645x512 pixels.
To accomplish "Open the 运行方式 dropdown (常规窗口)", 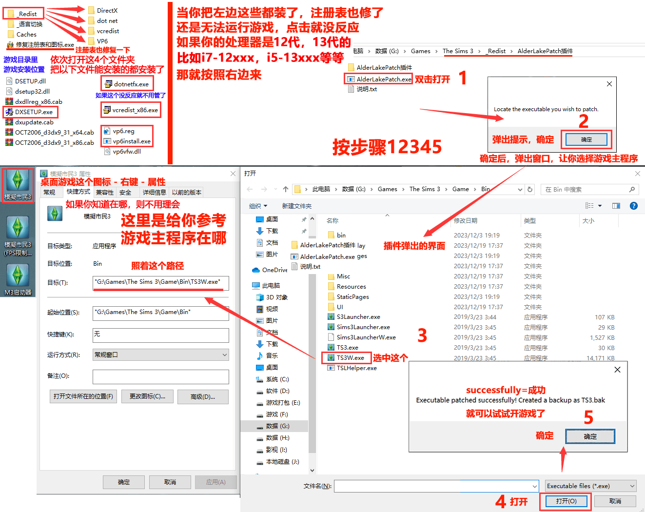I will pyautogui.click(x=160, y=355).
